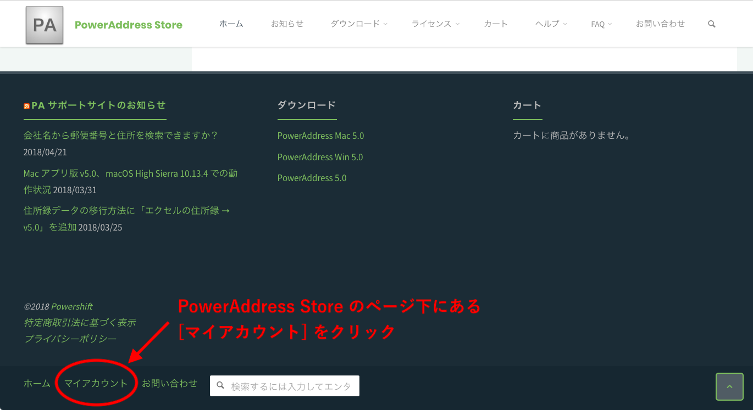Viewport: 753px width, 410px height.
Task: Open the FAQ dropdown menu
Action: click(601, 24)
